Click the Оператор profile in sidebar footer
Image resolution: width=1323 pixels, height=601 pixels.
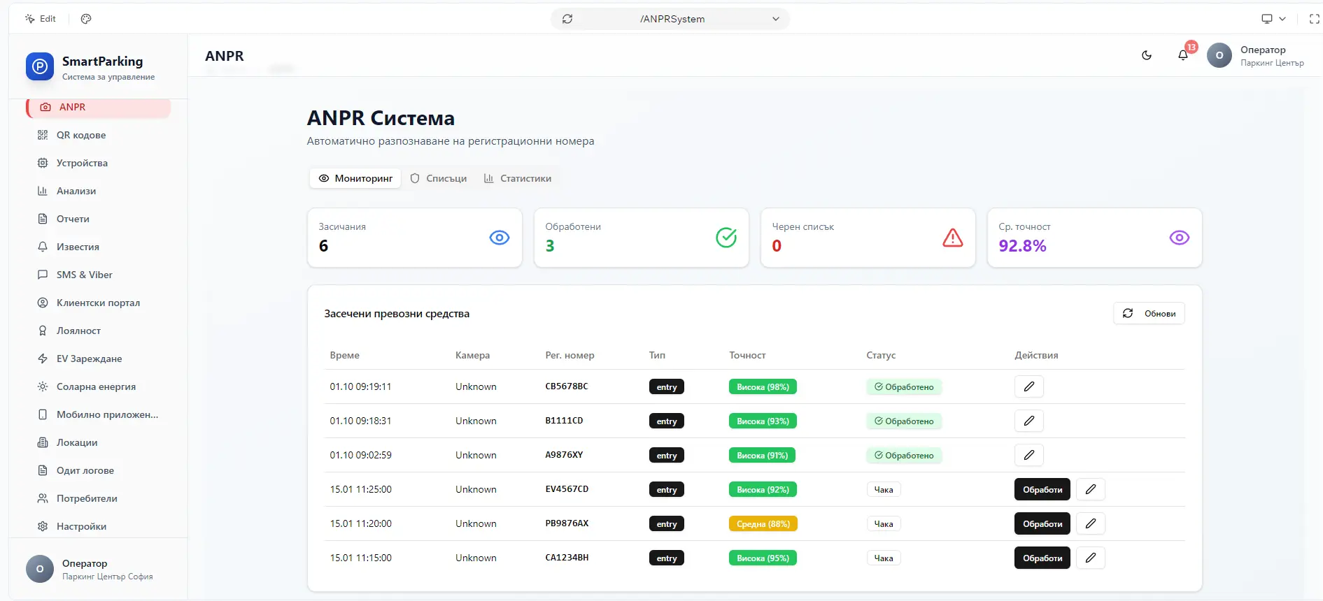point(98,570)
